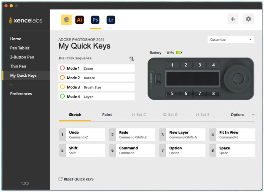Click the dial click sequence reorder arrows
This screenshot has width=264, height=192.
coord(132,59)
